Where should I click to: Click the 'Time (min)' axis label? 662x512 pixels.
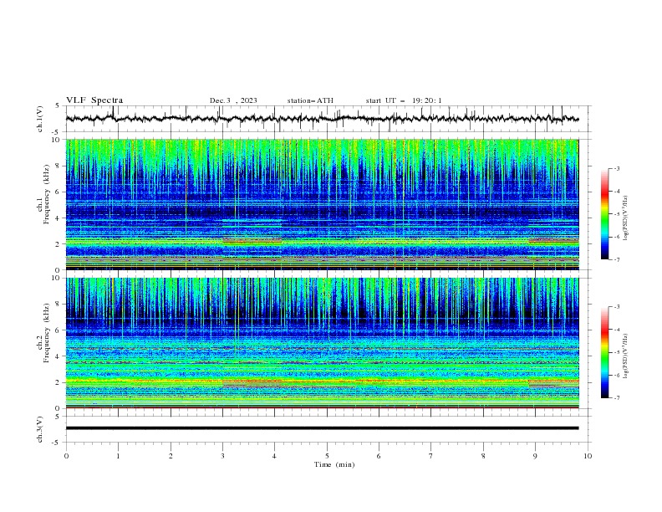(334, 464)
